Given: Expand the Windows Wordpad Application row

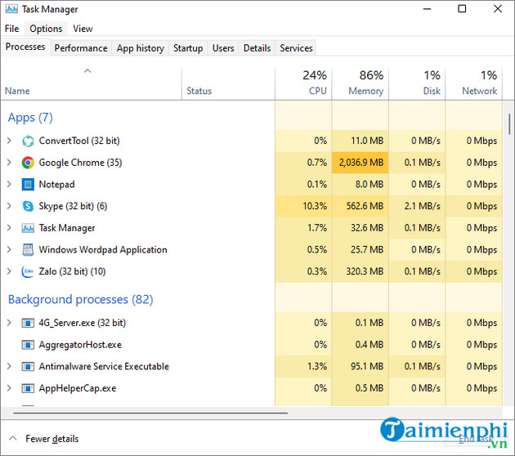Looking at the screenshot, I should (x=9, y=249).
